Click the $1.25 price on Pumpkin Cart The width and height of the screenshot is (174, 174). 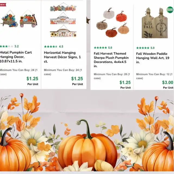(x=32, y=79)
